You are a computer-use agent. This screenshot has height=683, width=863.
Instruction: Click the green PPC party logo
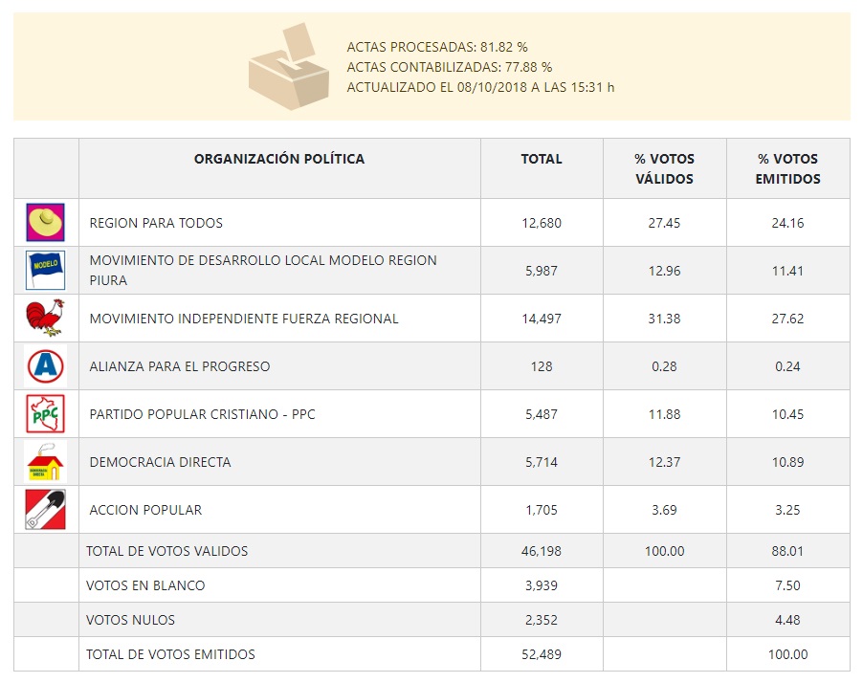(45, 414)
